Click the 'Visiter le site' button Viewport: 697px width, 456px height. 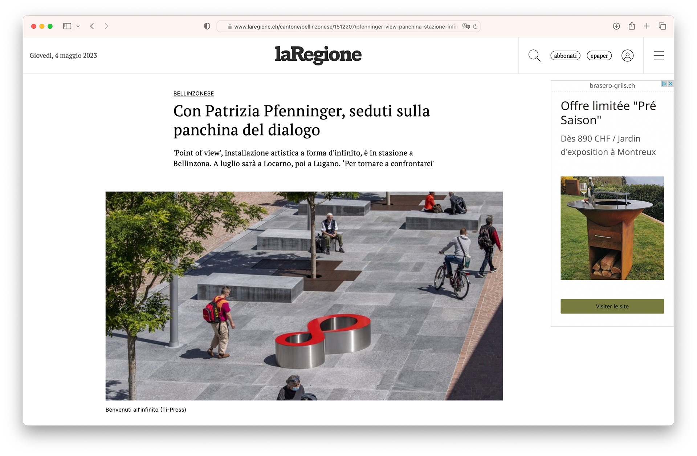[x=612, y=306]
